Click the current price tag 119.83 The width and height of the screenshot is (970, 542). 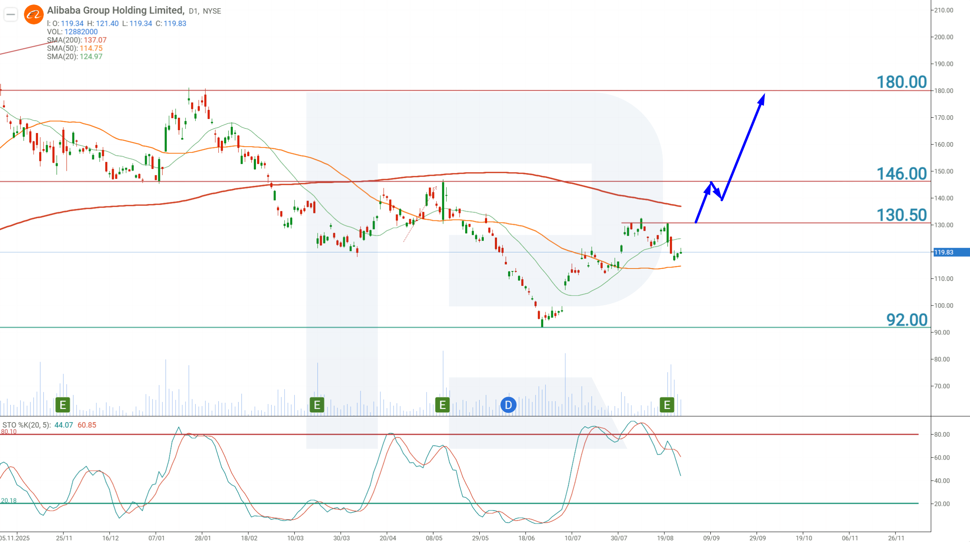coord(951,252)
